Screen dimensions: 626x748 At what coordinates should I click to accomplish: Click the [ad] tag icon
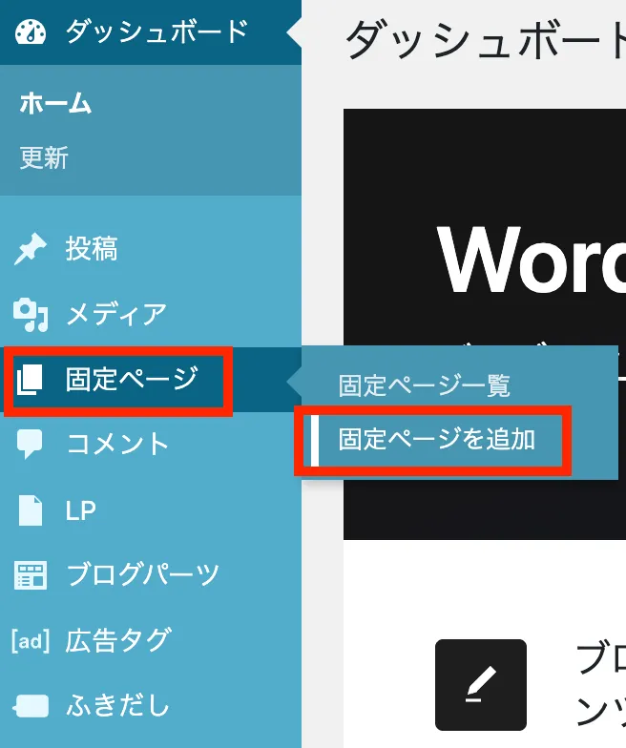click(31, 641)
